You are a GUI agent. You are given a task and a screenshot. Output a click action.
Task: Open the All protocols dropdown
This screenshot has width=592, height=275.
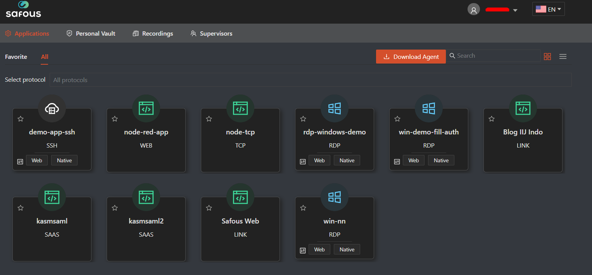[x=311, y=80]
